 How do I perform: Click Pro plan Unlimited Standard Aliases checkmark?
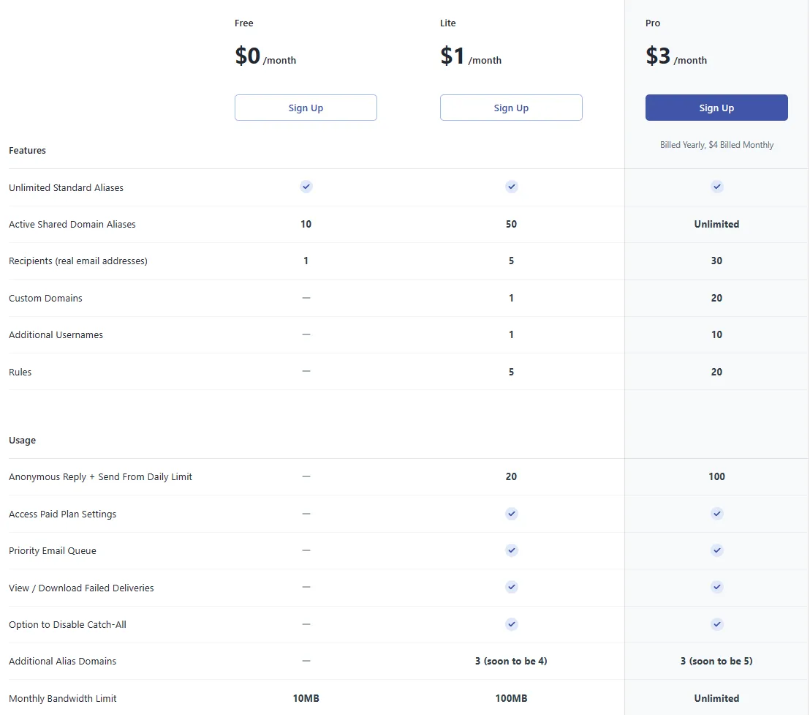click(x=717, y=187)
